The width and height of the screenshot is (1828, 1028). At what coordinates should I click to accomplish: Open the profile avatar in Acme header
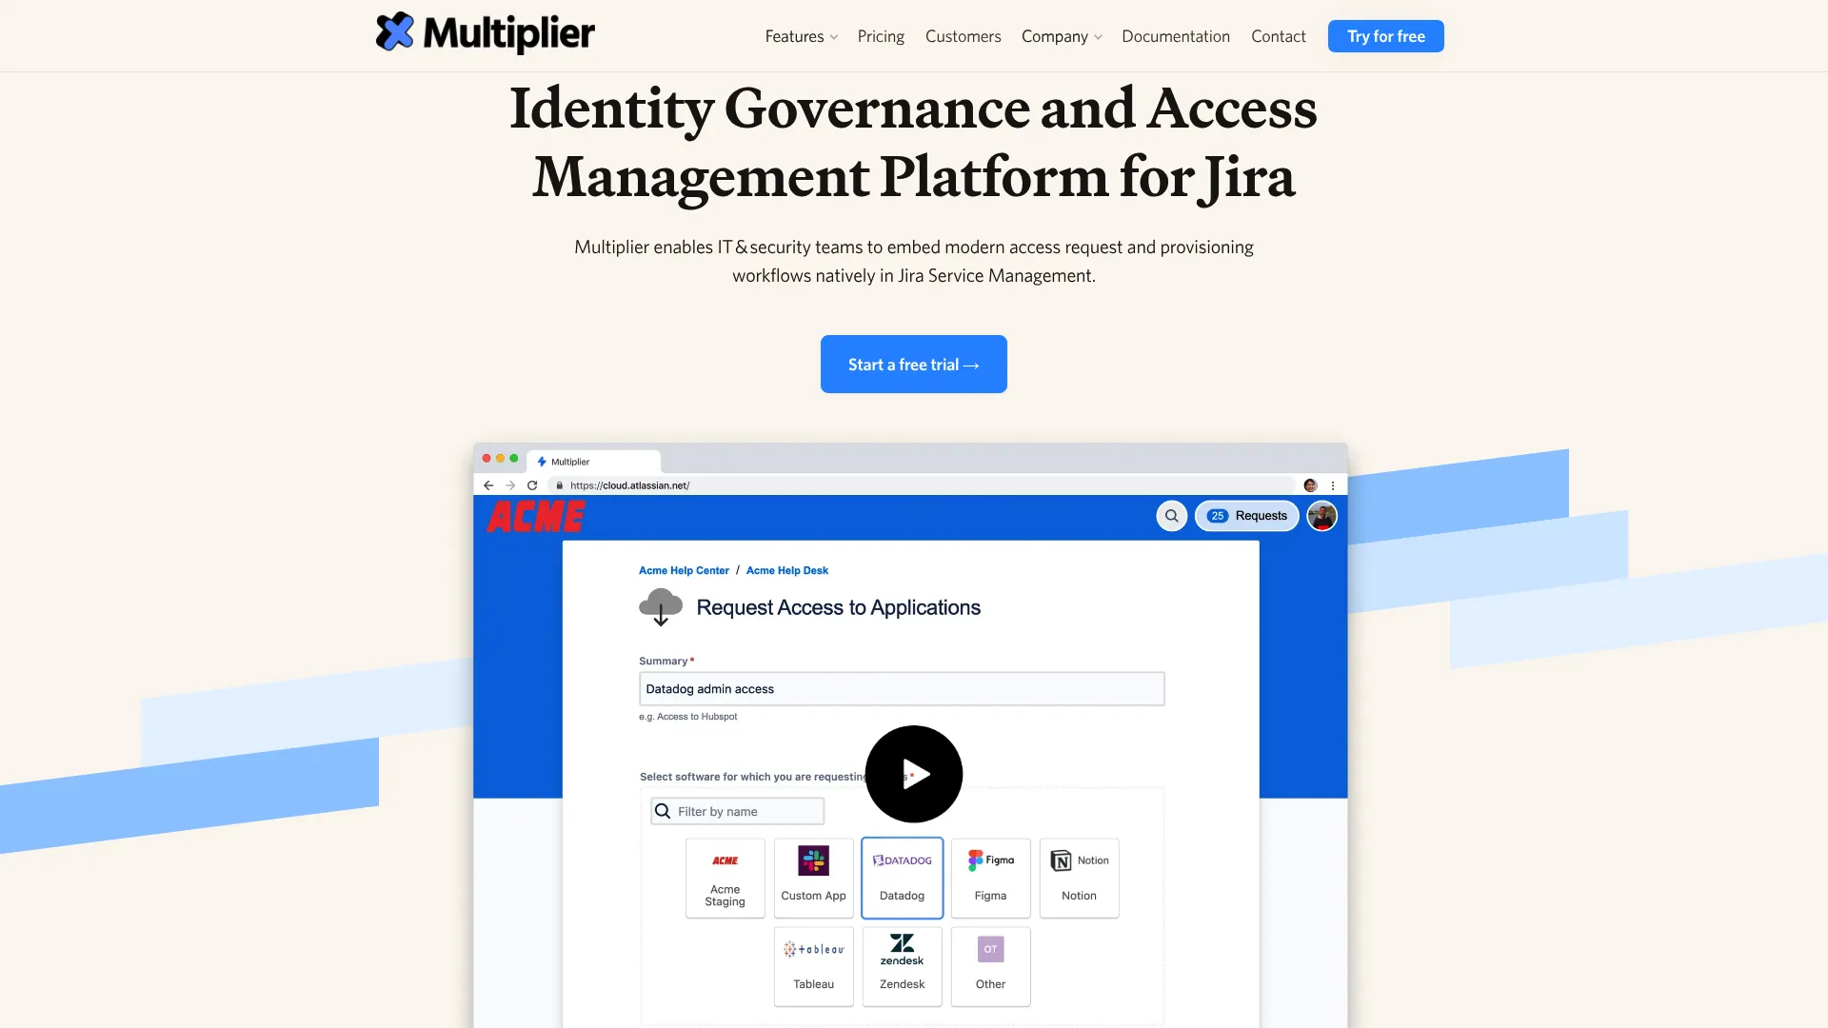point(1321,516)
